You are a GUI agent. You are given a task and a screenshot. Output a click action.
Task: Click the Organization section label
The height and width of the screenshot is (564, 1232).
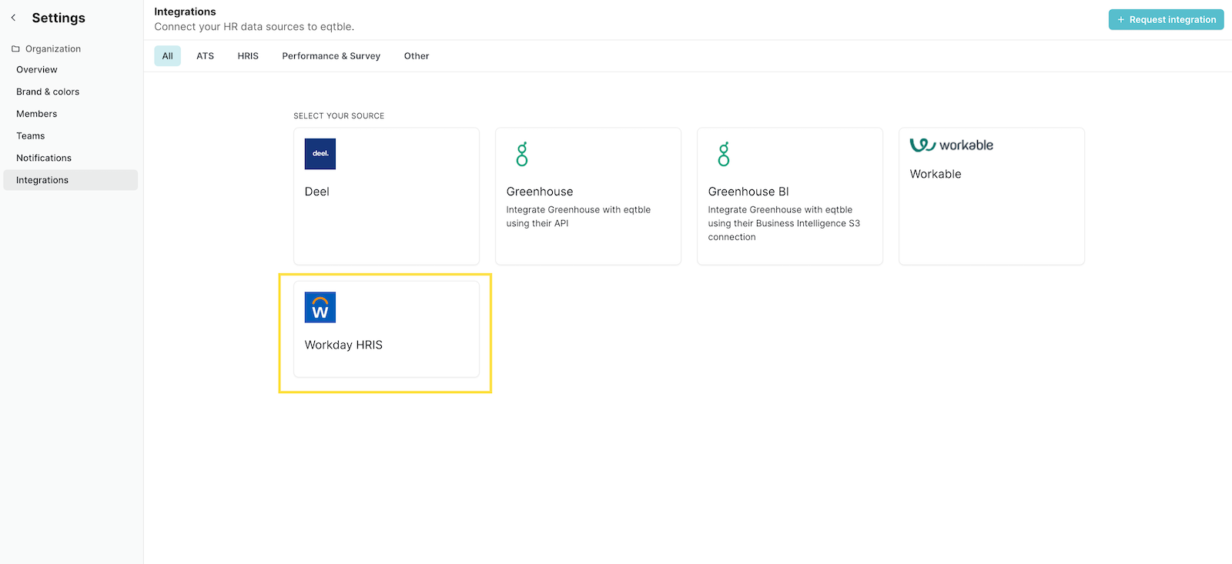(x=53, y=48)
